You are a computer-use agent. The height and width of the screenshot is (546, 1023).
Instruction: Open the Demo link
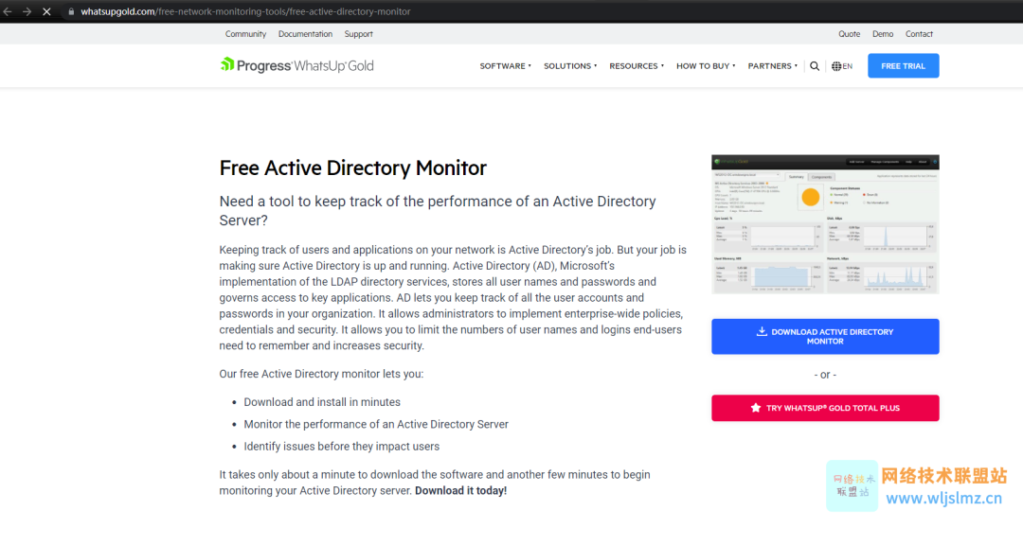pos(883,34)
